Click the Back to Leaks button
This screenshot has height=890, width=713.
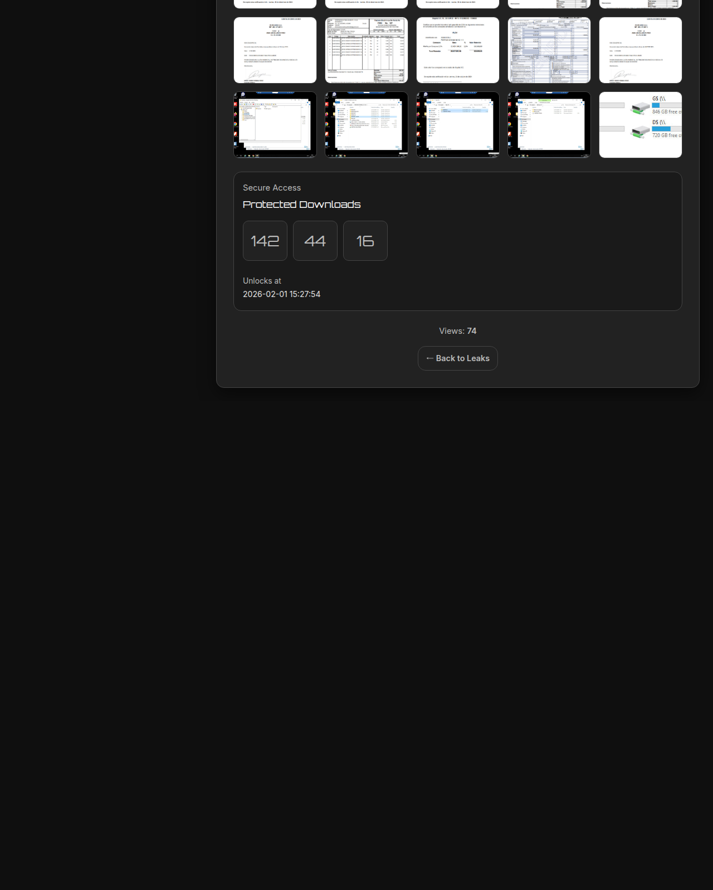[457, 358]
